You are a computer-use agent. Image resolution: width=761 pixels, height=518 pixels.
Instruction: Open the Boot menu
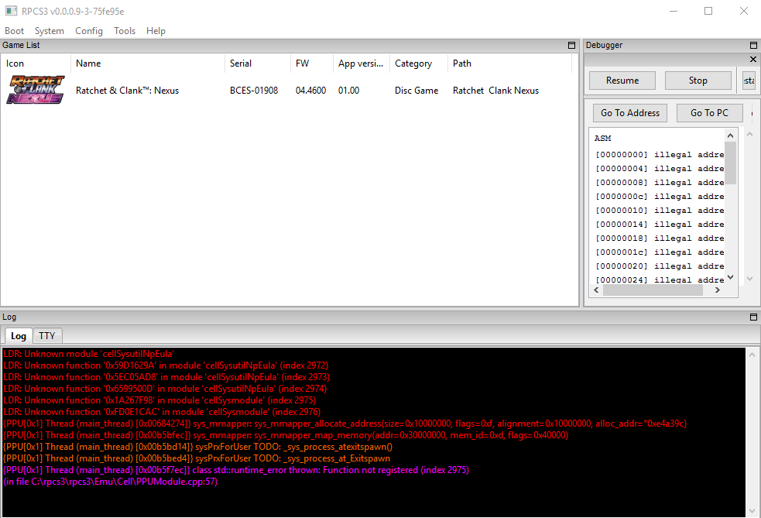[15, 31]
